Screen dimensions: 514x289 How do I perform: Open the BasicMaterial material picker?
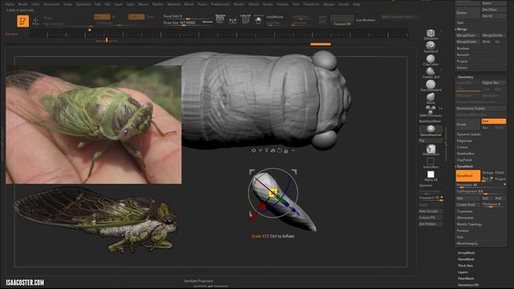[430, 130]
